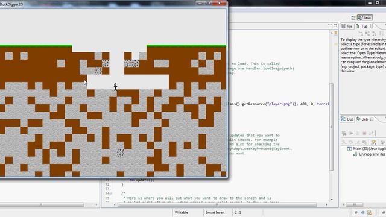Click the Step Return icon in Debug

pyautogui.click(x=358, y=142)
